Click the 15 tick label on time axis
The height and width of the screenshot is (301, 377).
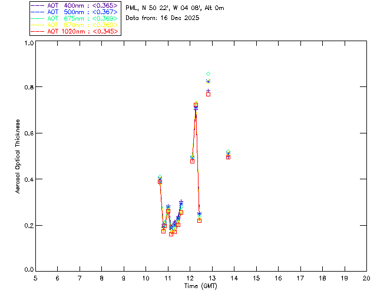256,278
